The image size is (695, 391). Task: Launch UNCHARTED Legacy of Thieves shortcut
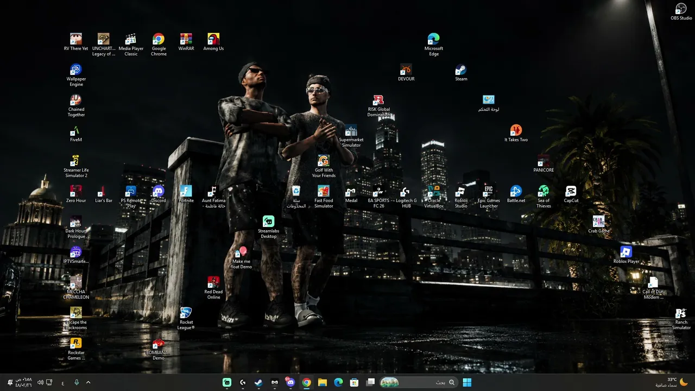point(104,45)
